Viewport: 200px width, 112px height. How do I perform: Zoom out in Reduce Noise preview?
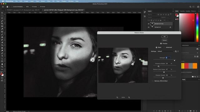coord(117,97)
